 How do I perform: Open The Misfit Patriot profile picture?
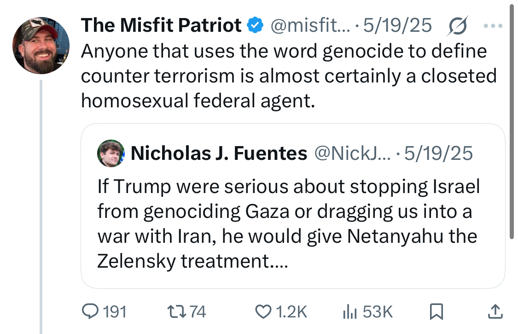[41, 45]
